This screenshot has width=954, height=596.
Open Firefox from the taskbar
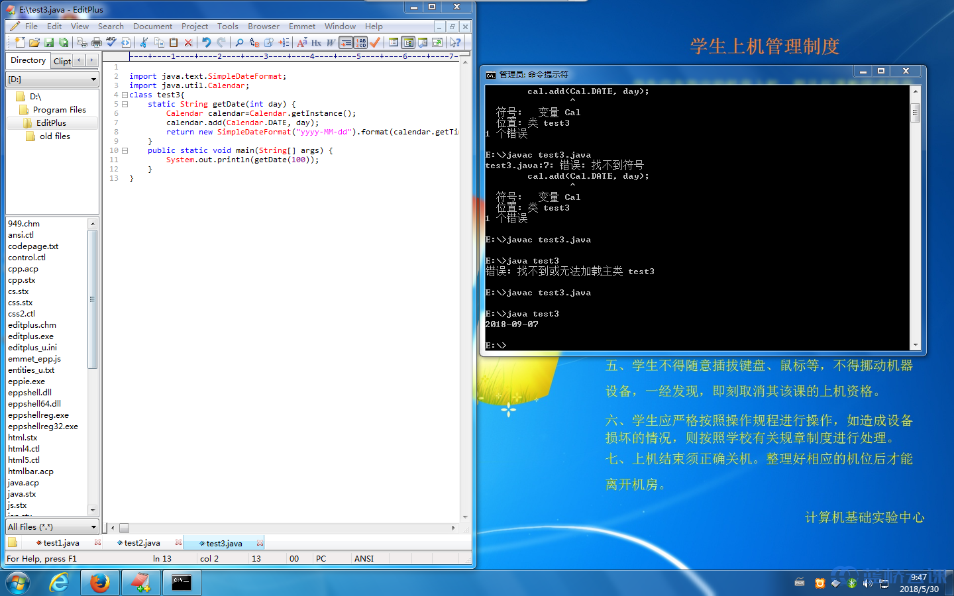tap(100, 583)
